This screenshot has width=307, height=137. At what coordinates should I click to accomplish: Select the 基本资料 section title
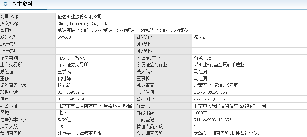[x=22, y=4]
